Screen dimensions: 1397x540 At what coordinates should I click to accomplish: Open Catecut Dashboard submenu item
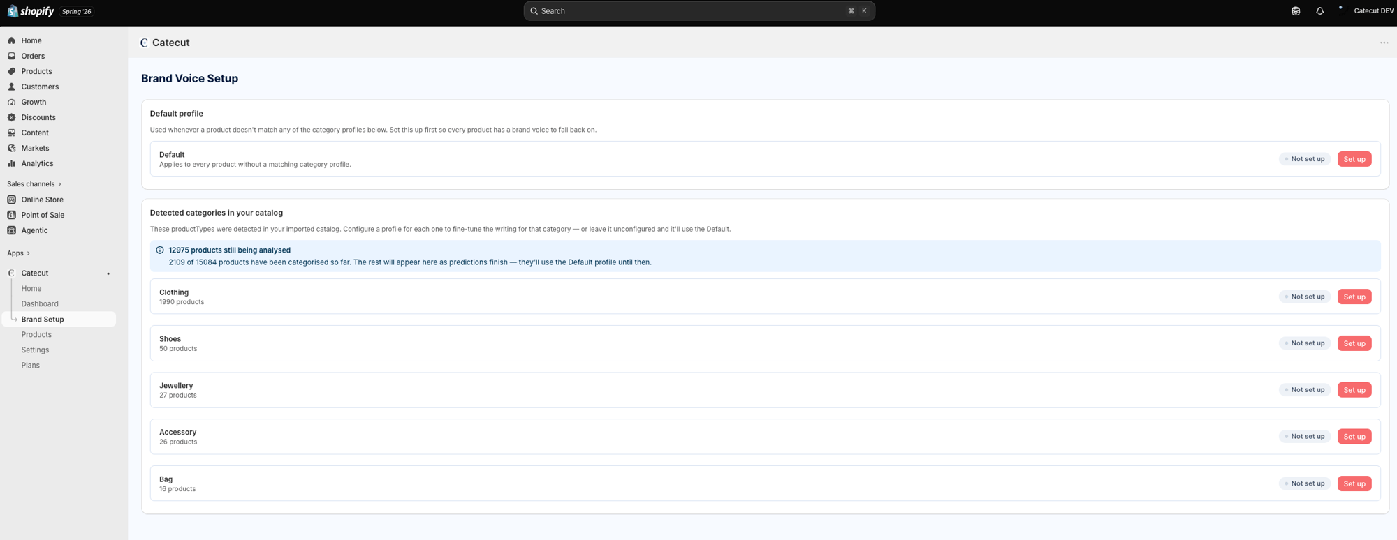coord(40,303)
